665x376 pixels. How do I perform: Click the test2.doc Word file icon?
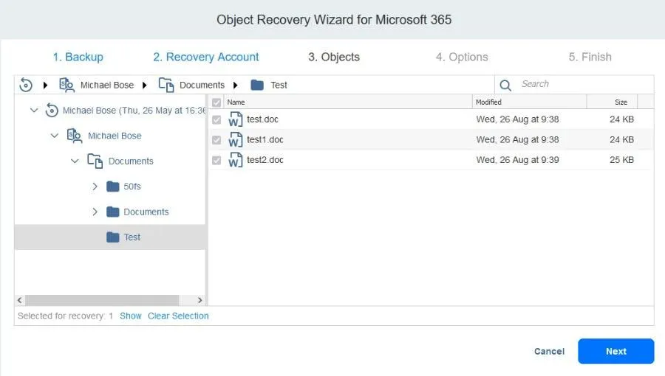236,160
